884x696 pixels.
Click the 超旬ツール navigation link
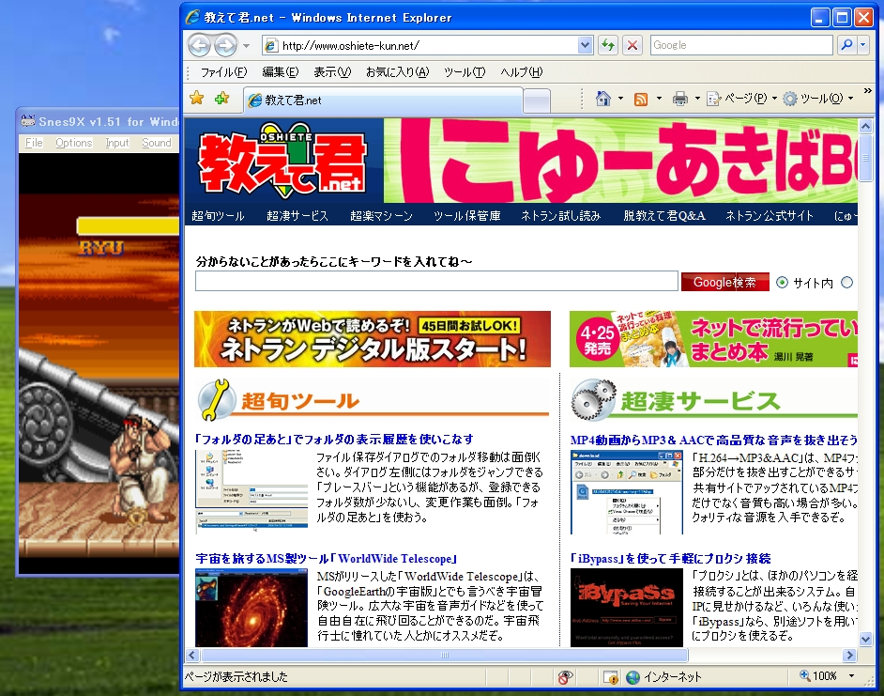point(218,216)
